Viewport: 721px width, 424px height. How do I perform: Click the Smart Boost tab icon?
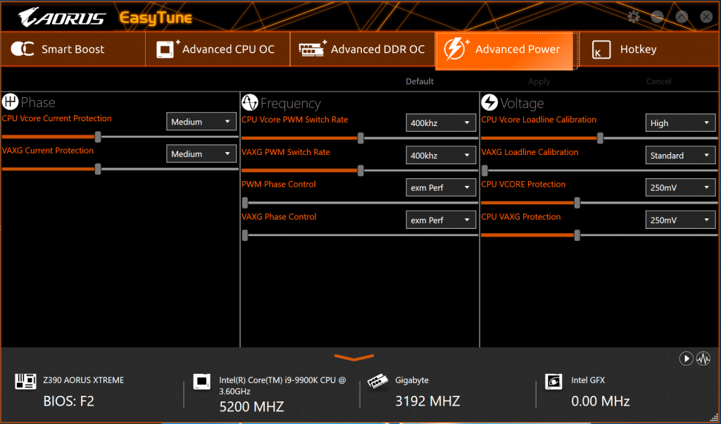click(23, 49)
